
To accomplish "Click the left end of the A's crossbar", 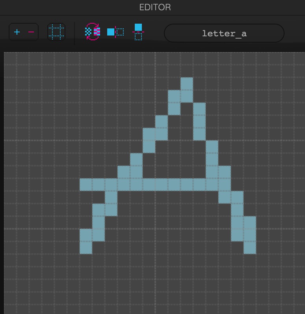I will (x=86, y=185).
